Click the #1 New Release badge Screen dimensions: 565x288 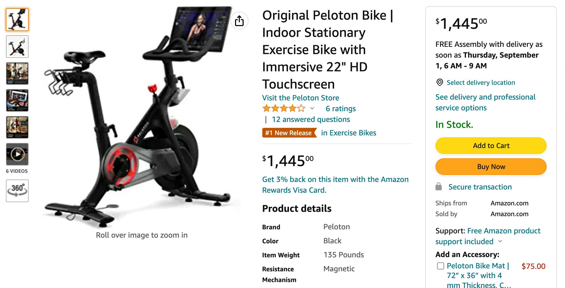tap(289, 133)
